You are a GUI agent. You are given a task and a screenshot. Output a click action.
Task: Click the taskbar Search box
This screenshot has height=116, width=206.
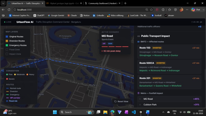pyautogui.click(x=77, y=112)
